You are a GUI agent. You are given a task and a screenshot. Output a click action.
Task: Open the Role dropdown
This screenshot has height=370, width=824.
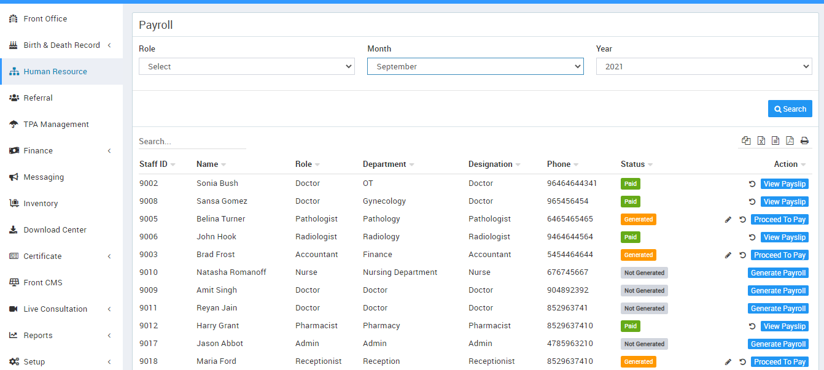246,66
